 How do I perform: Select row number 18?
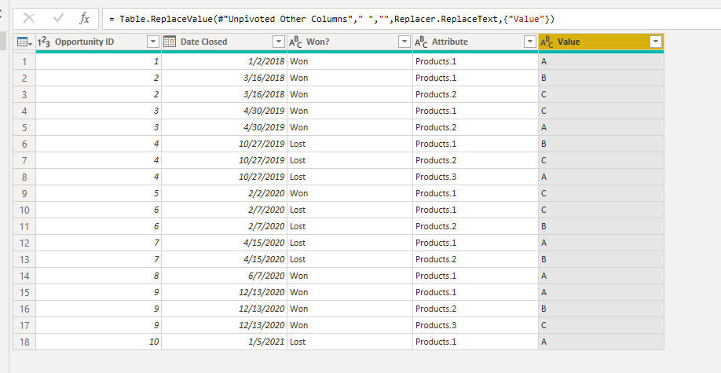click(24, 342)
